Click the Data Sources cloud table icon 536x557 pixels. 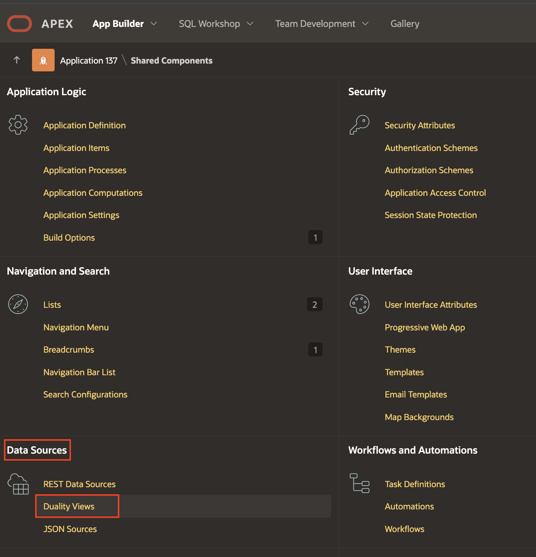pyautogui.click(x=18, y=484)
